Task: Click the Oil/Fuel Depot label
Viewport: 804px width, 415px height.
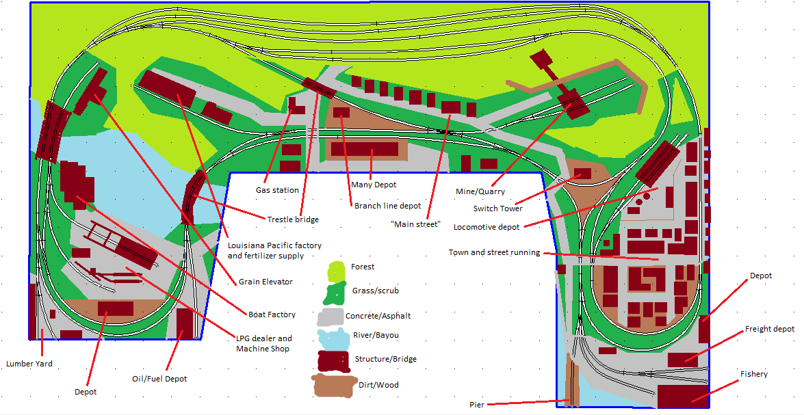Action: tap(159, 379)
